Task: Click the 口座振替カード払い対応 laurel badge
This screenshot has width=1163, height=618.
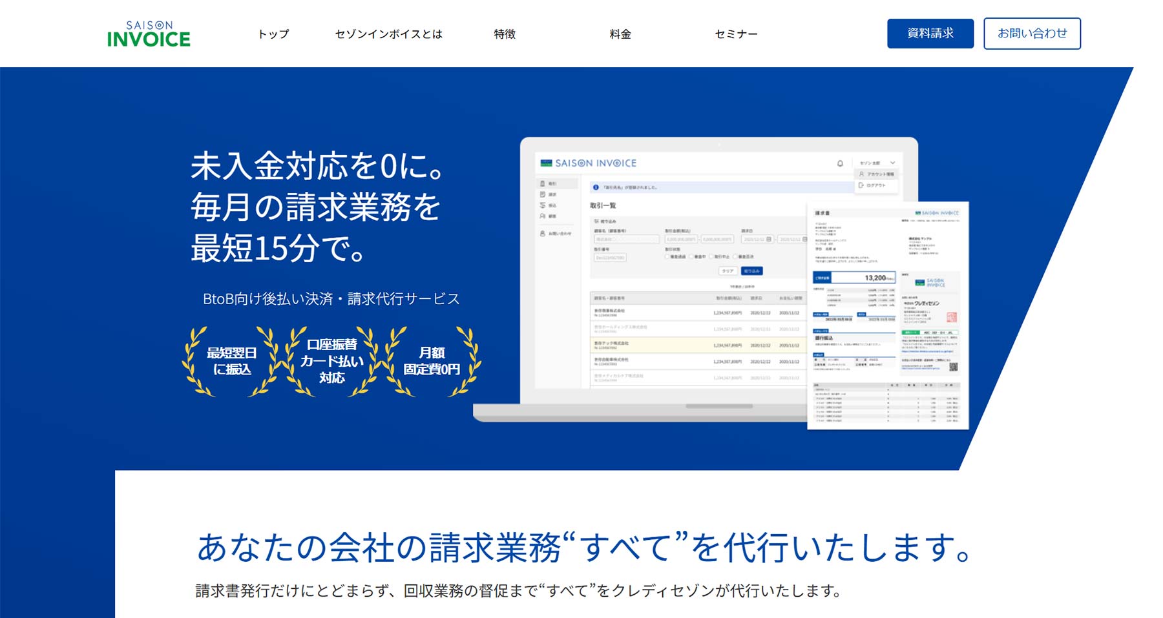Action: tap(331, 361)
